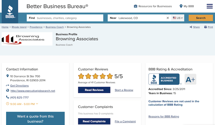The image size is (215, 125).
Task: Click the address map pin icon
Action: point(8,76)
